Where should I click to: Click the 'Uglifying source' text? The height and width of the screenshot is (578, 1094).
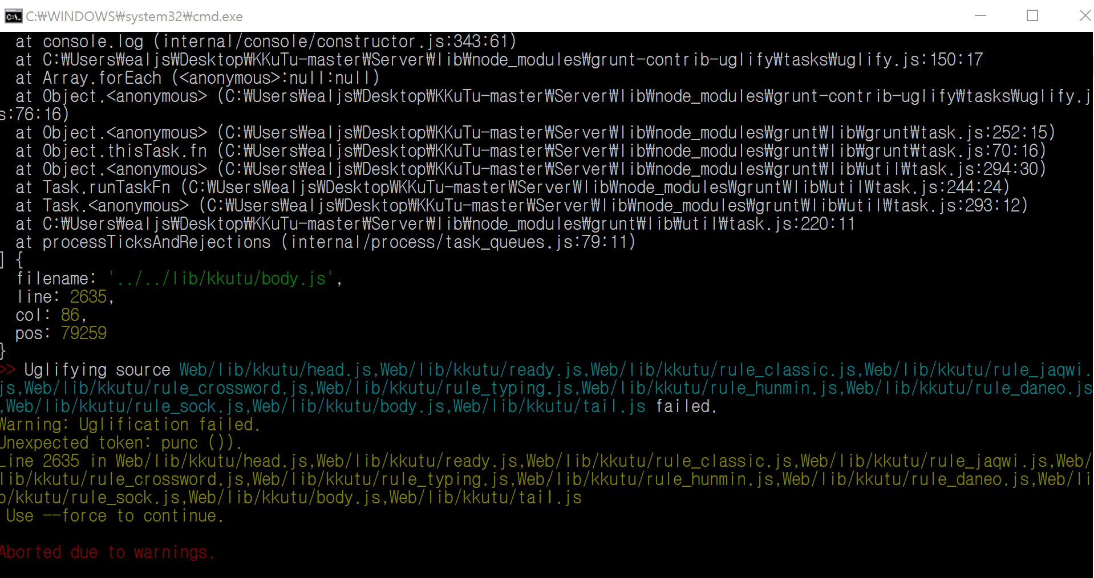(x=97, y=370)
